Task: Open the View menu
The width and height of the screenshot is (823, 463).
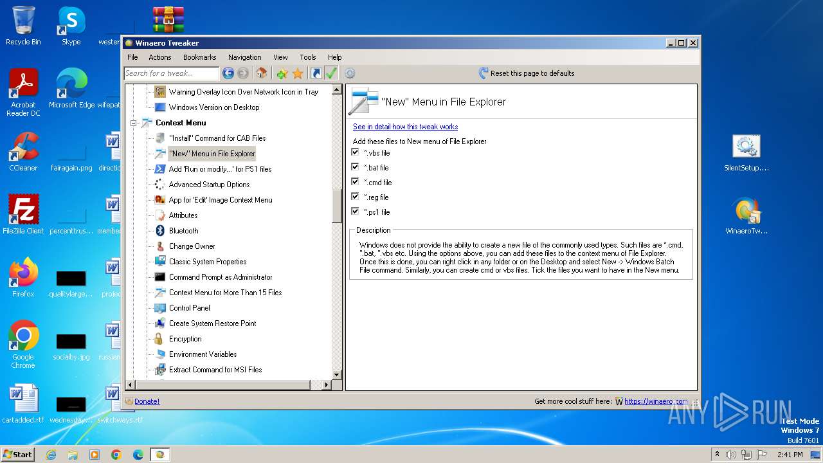Action: (280, 57)
